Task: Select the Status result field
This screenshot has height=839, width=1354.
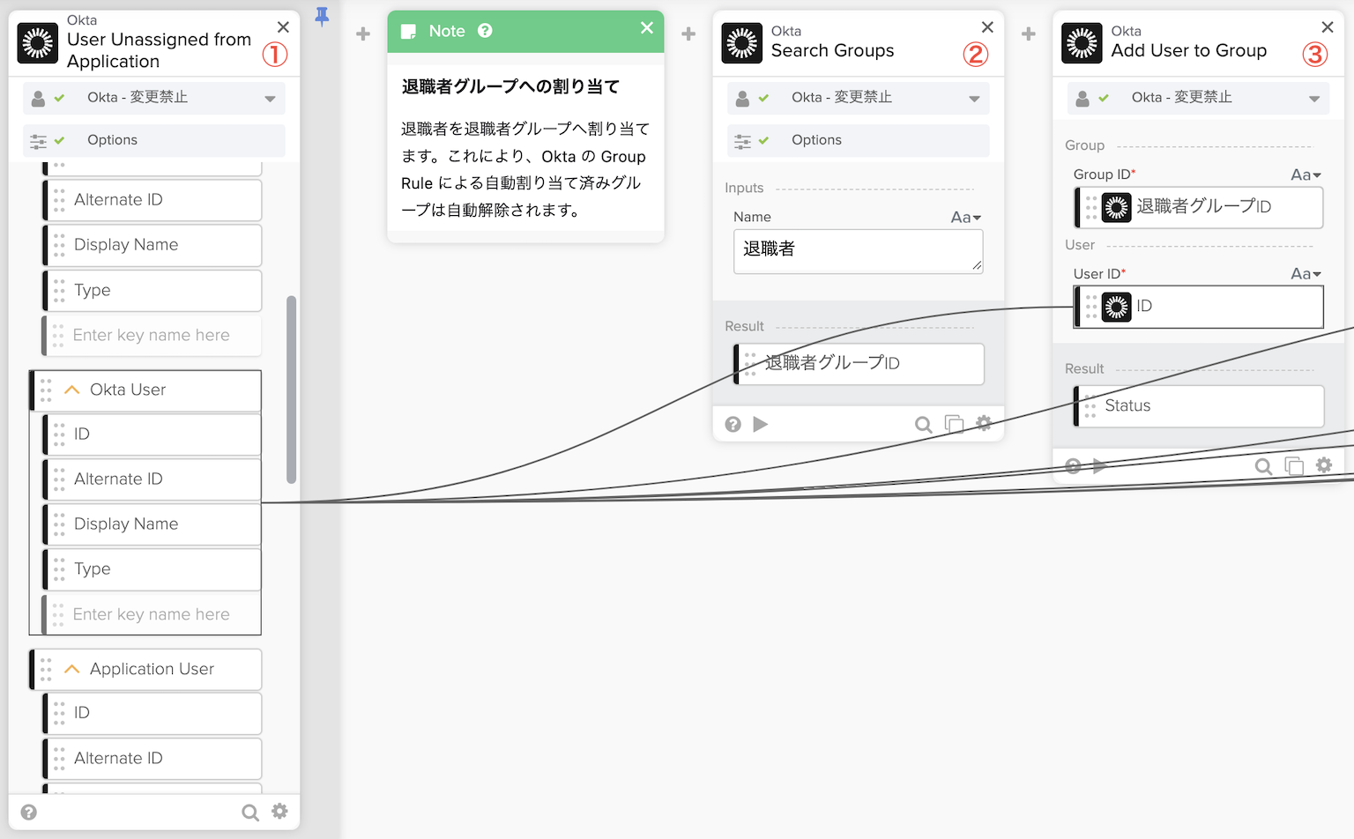Action: click(x=1199, y=406)
